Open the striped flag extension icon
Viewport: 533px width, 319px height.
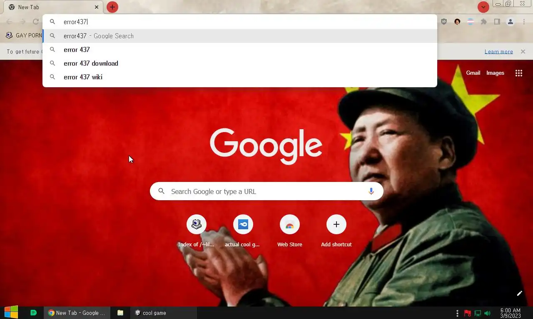pyautogui.click(x=471, y=22)
